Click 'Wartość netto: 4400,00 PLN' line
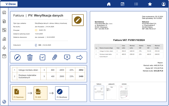 pyautogui.click(x=153, y=65)
